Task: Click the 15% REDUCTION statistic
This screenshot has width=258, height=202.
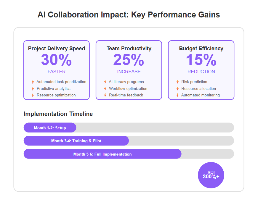Action: (201, 64)
